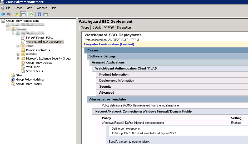Click the '4116:tcp:192.168.0.0/24:enabled:WatchguardSSO' port exception
Screen dimensions: 248x144
143,133
